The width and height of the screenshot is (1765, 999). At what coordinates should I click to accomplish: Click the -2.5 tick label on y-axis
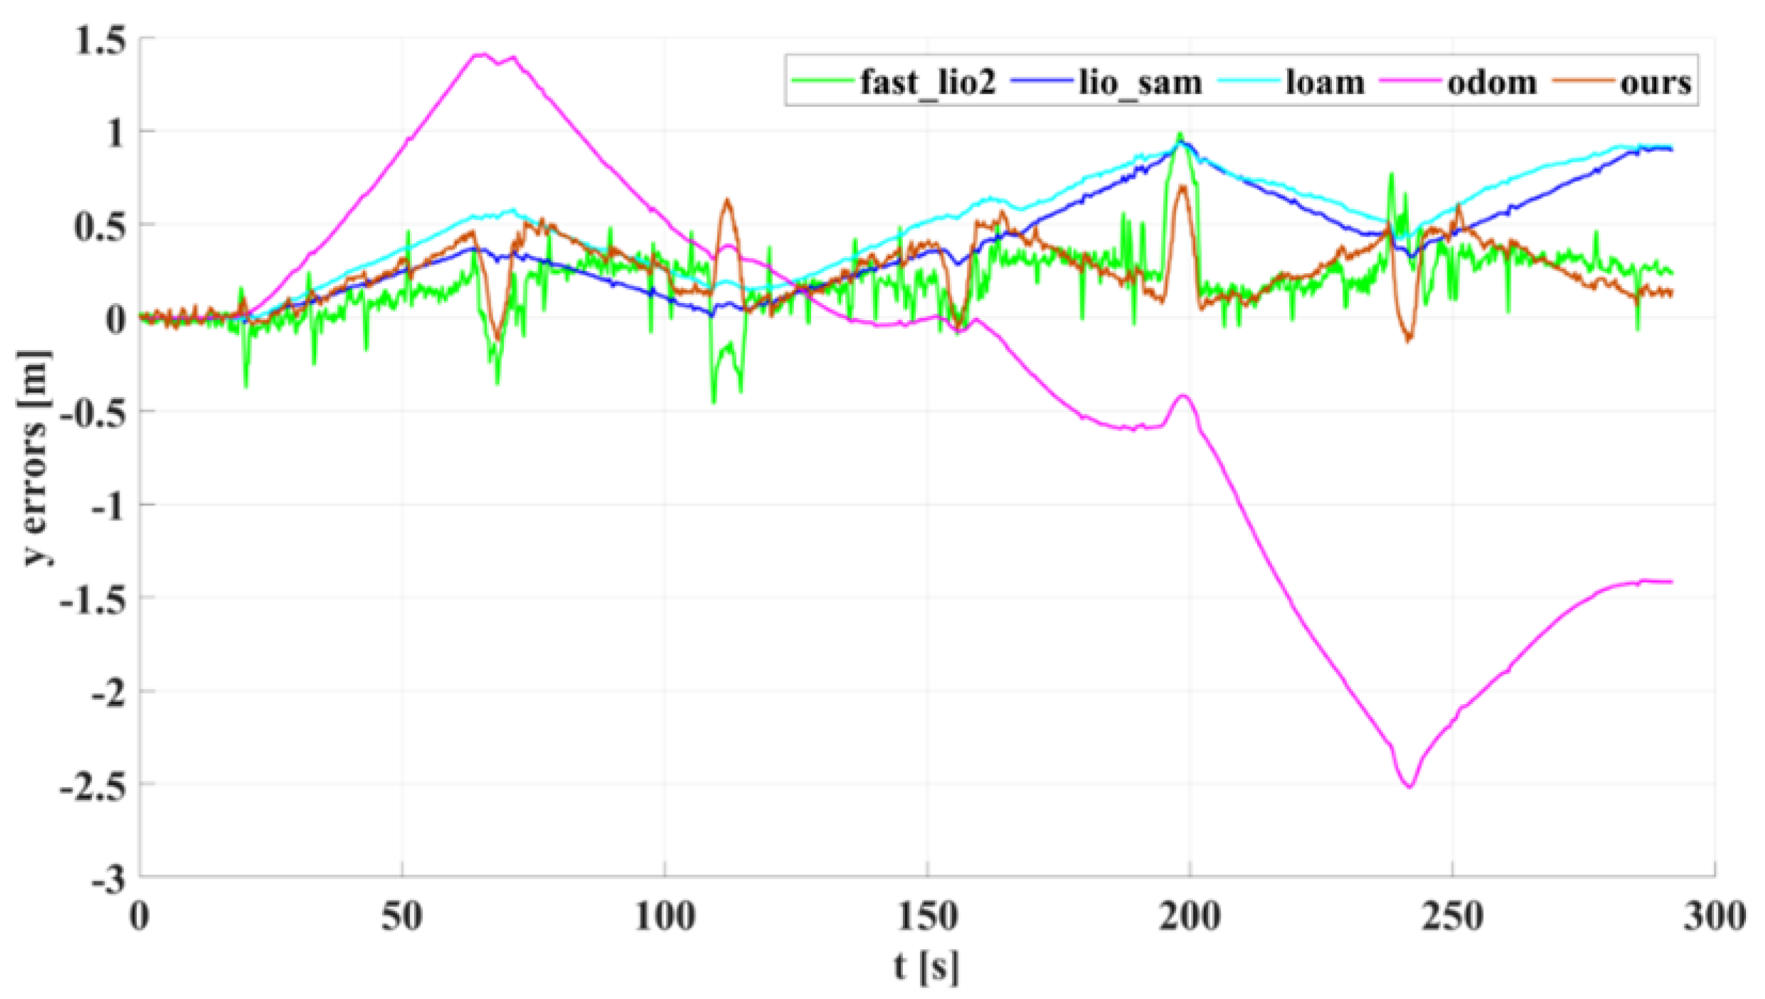point(93,786)
